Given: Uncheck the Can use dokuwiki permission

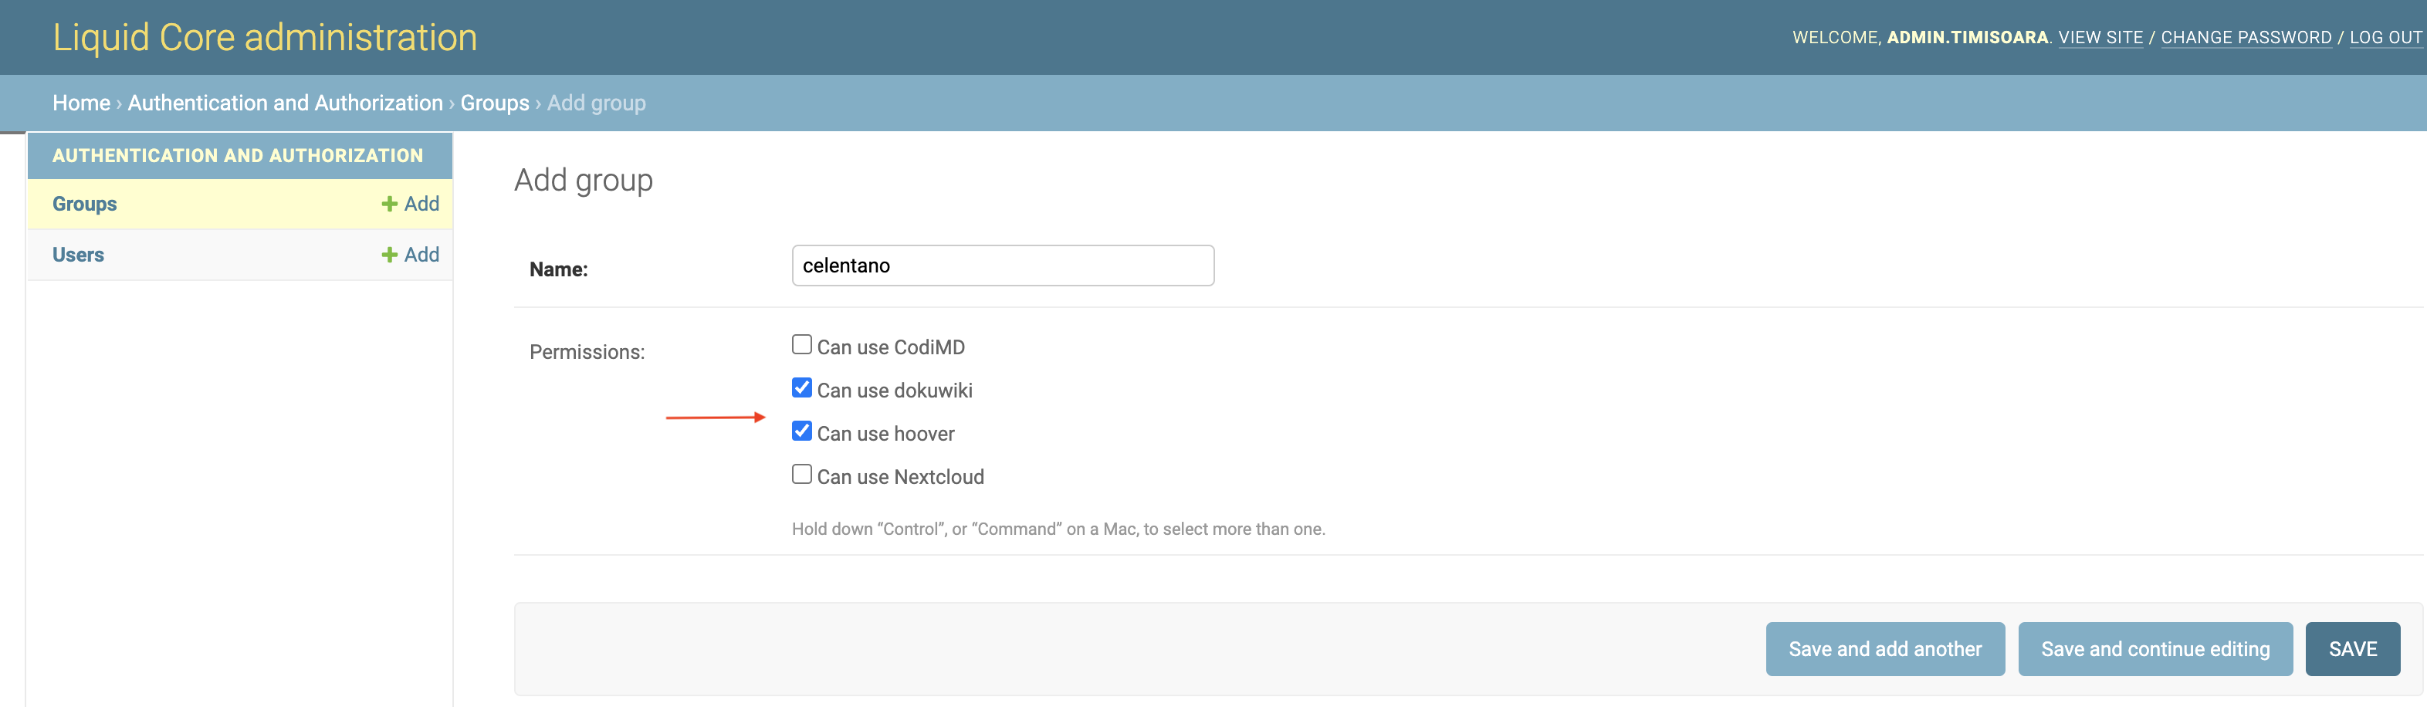Looking at the screenshot, I should tap(802, 389).
